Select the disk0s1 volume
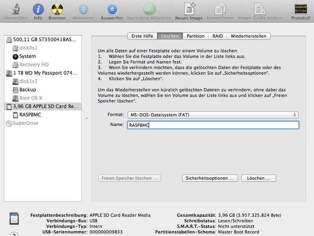This screenshot has width=314, height=236. 43,48
